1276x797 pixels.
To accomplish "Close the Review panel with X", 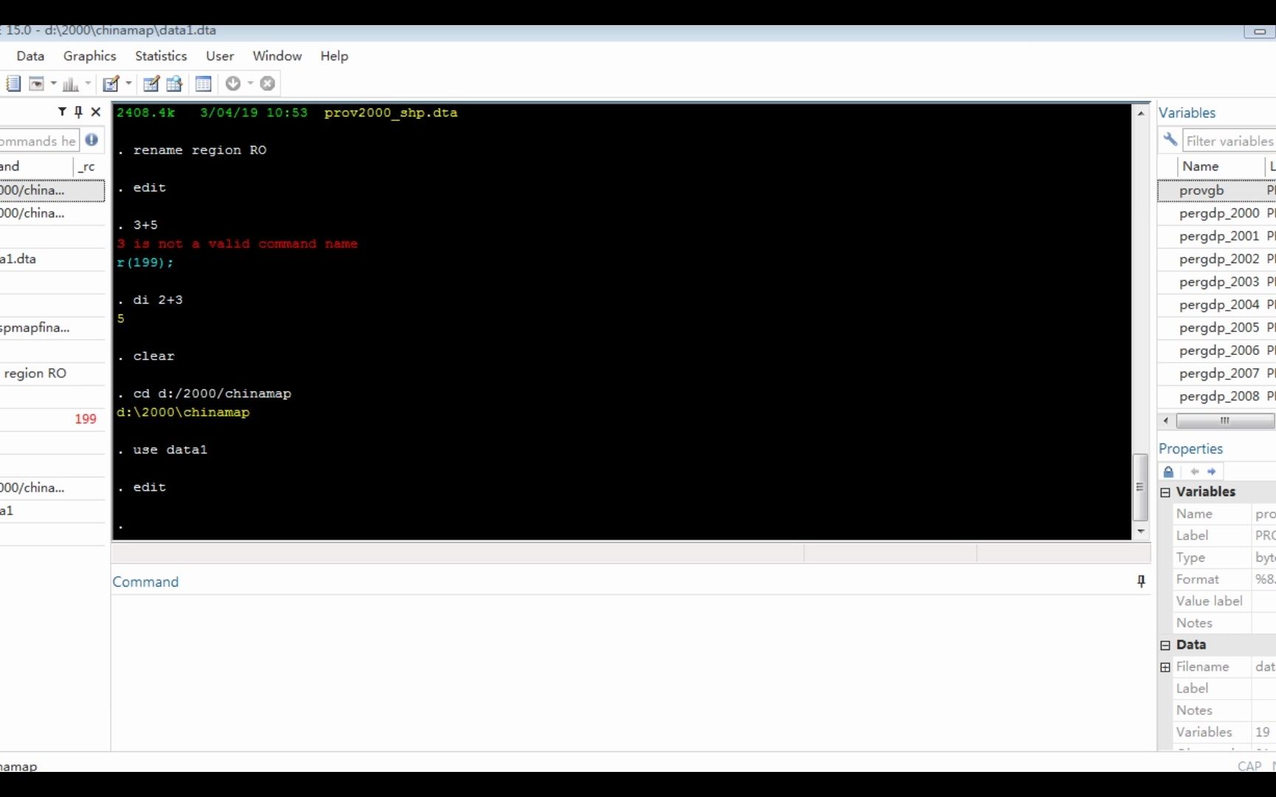I will [x=95, y=111].
